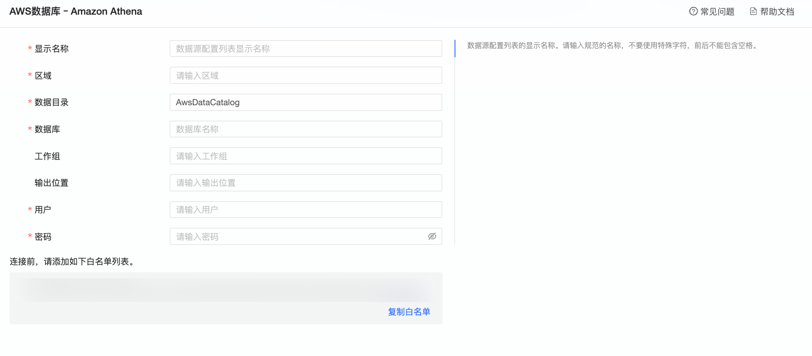Click the 常见问题 question mark icon
812x356 pixels.
pyautogui.click(x=693, y=11)
